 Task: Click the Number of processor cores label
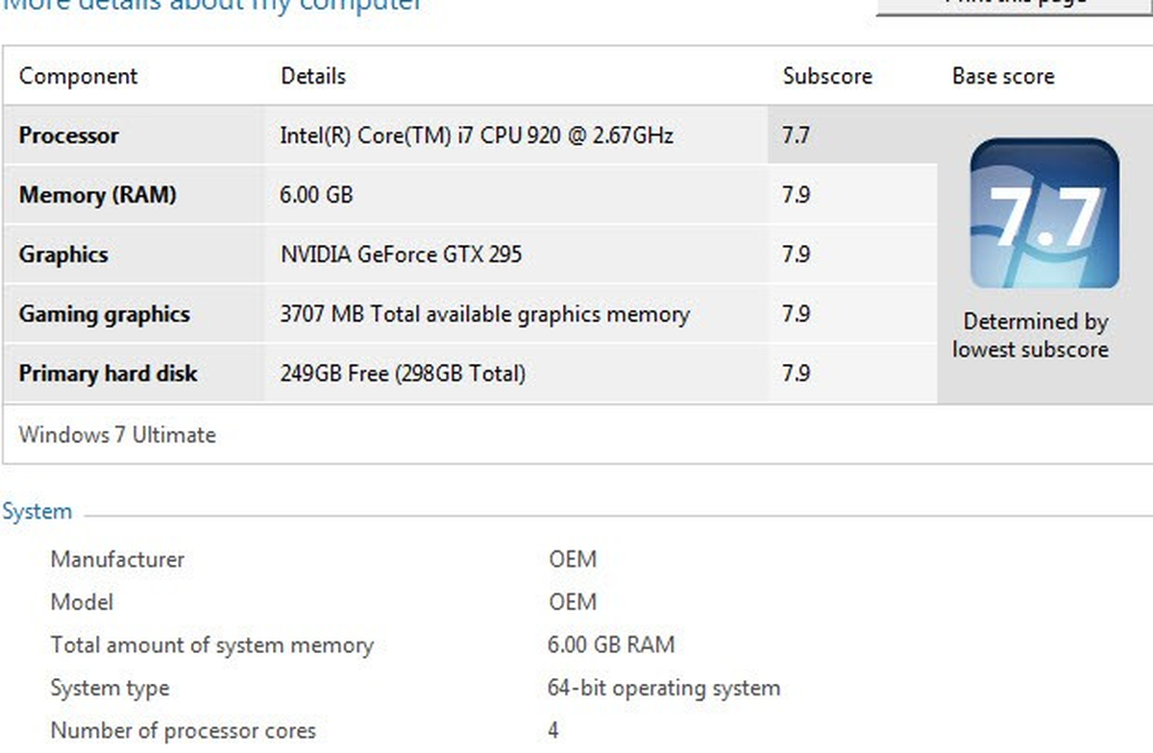[x=183, y=731]
